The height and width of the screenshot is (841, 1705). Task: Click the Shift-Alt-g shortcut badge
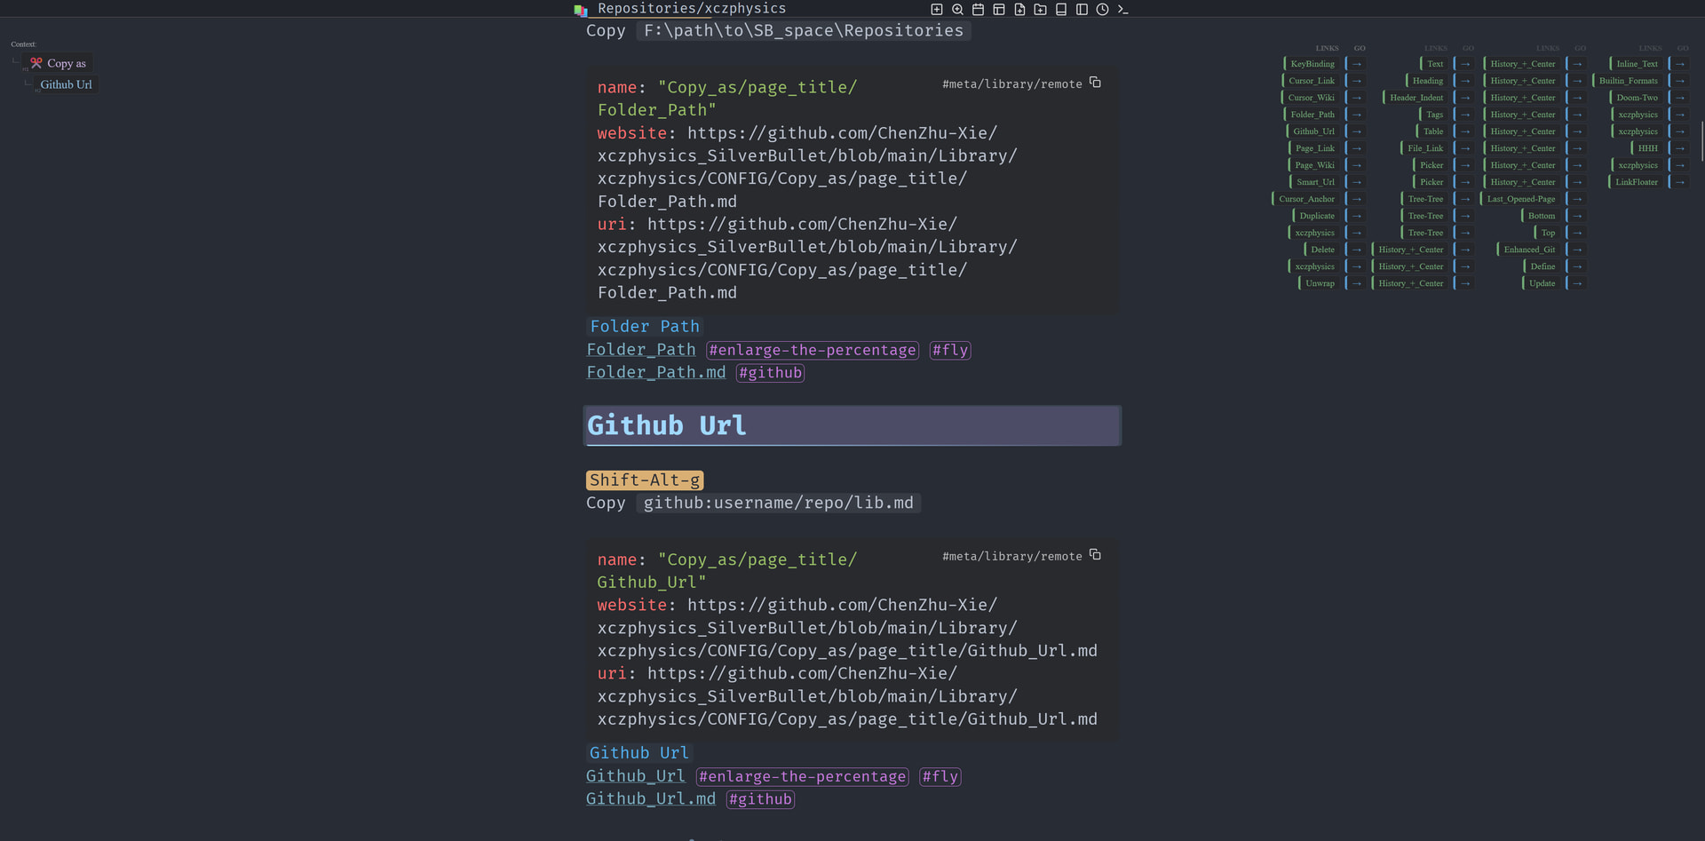(x=645, y=480)
